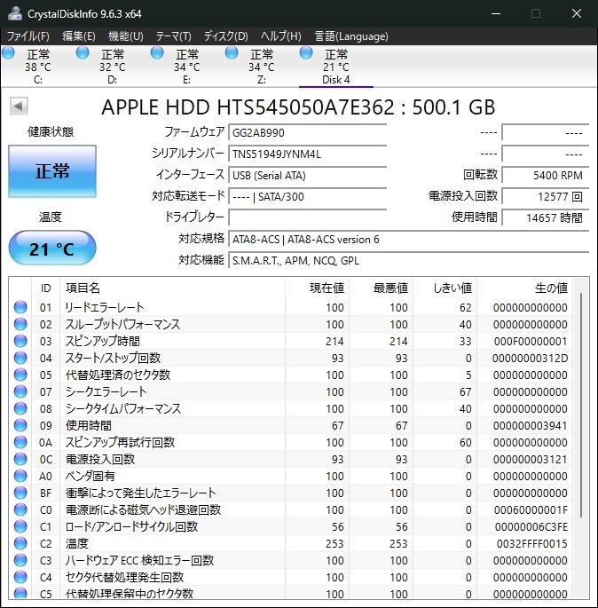The image size is (598, 608).
Task: Click status orb for ID 07 シークエラーレート
Action: click(20, 391)
